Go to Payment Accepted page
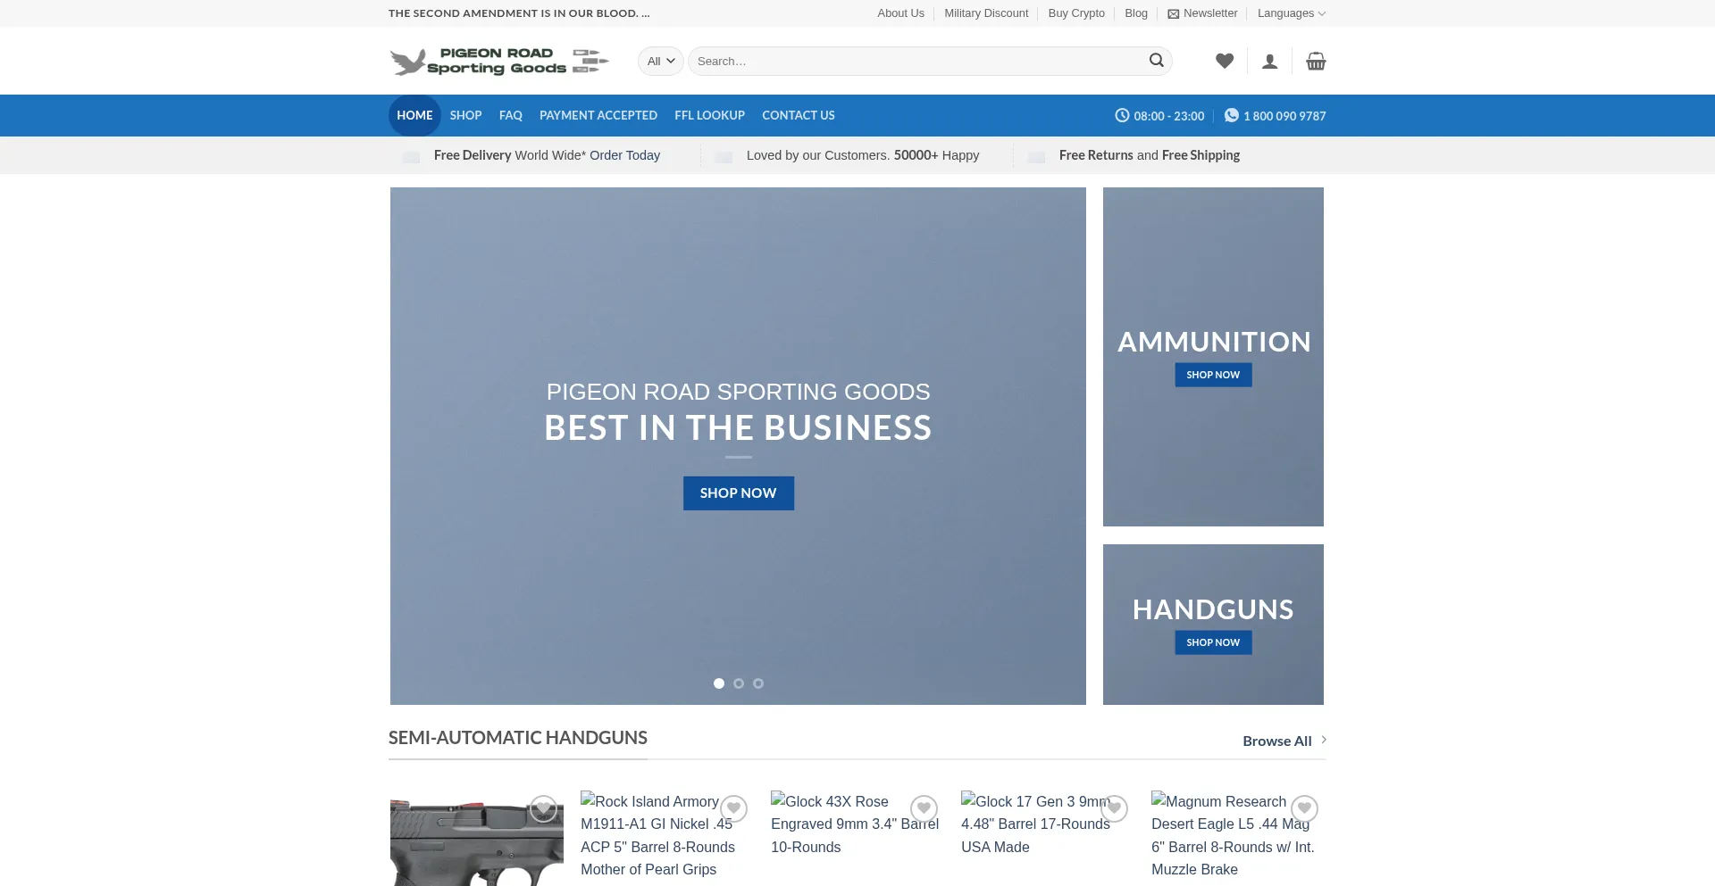 tap(598, 116)
